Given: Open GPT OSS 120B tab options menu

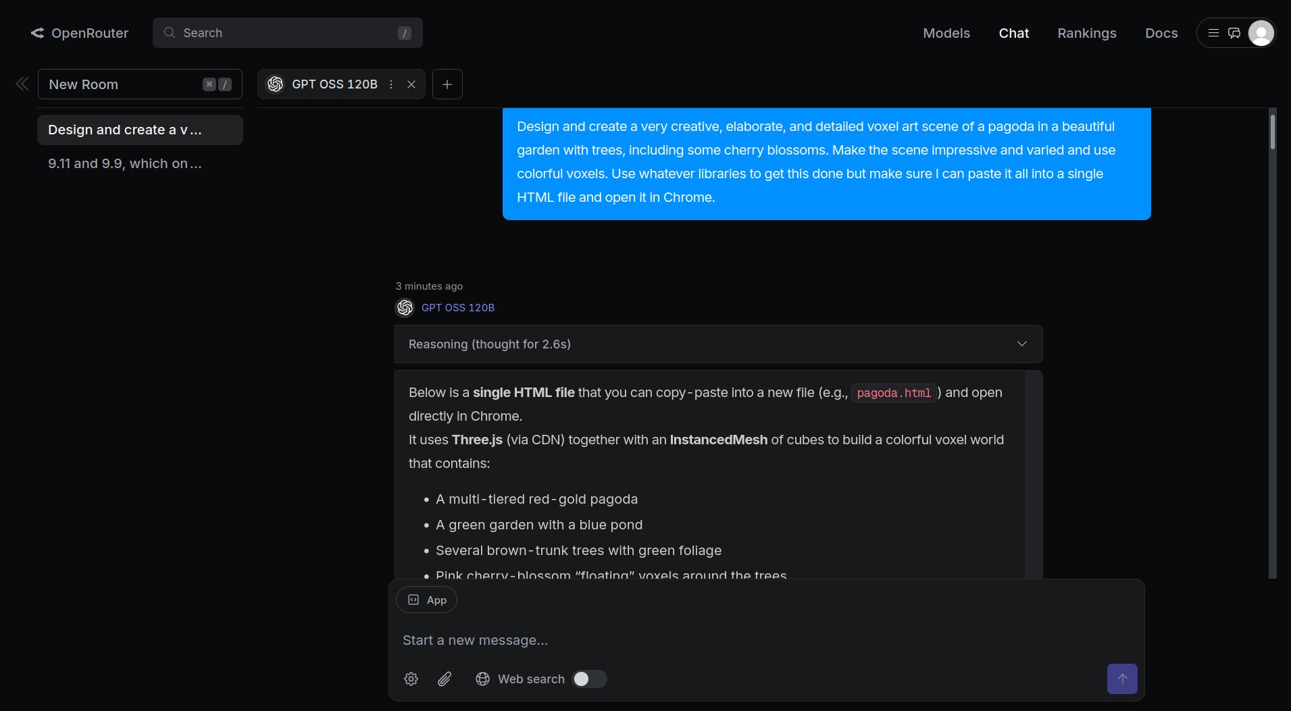Looking at the screenshot, I should pyautogui.click(x=391, y=84).
